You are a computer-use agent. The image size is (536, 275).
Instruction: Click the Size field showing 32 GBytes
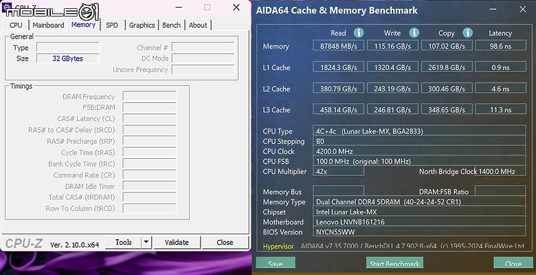click(67, 58)
